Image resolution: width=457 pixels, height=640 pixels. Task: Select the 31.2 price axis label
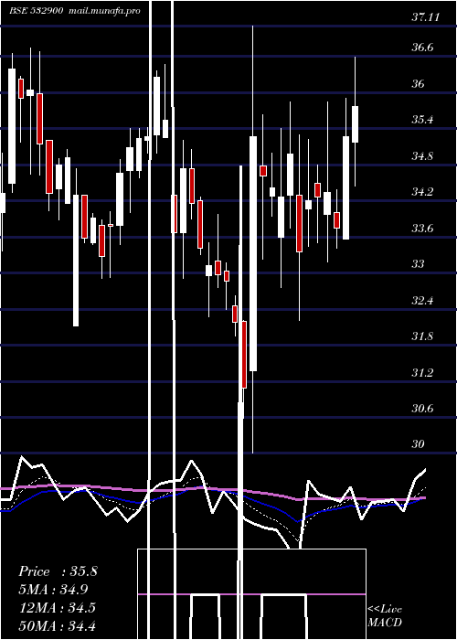tap(422, 372)
